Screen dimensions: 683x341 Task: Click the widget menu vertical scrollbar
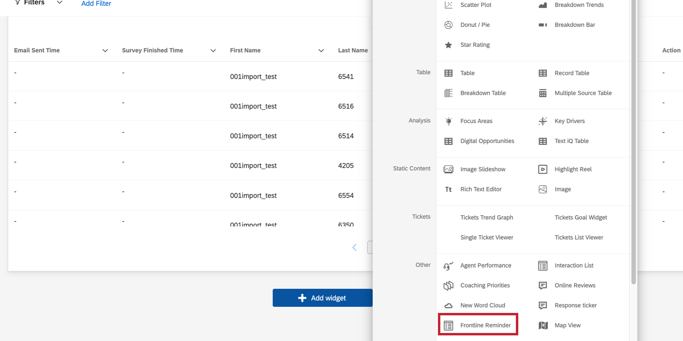634,140
